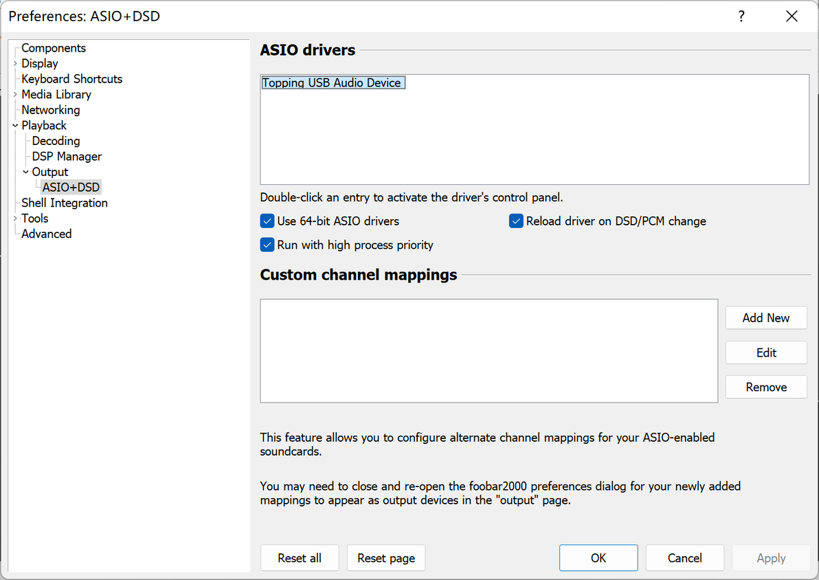Collapse the Playback tree node

(15, 126)
